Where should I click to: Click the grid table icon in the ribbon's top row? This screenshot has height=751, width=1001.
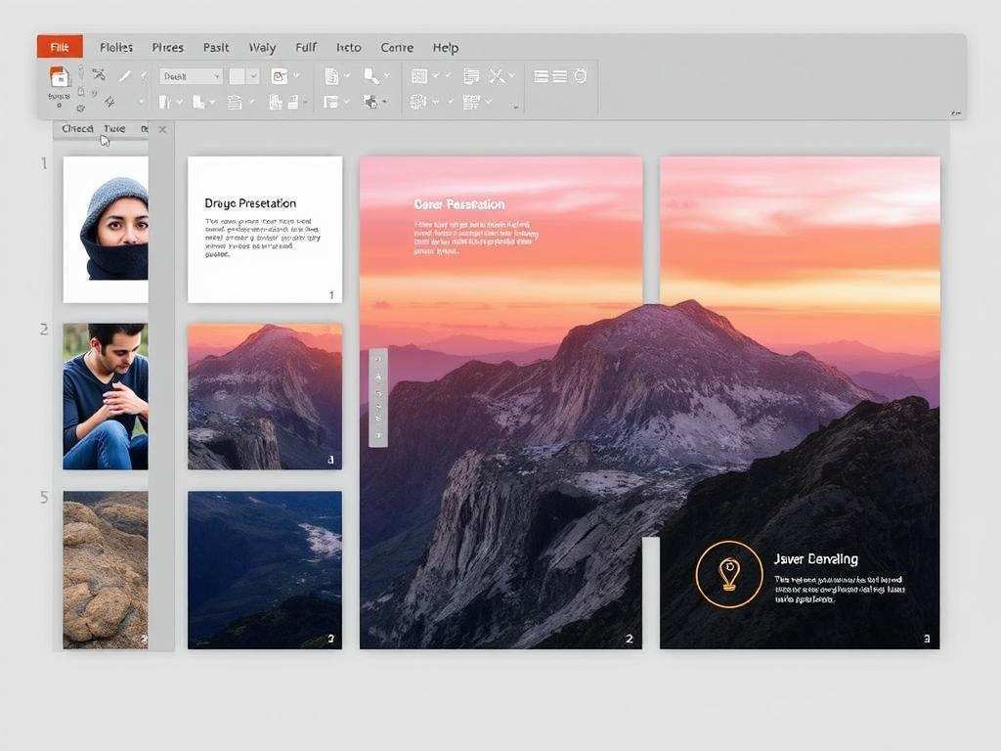tap(419, 76)
